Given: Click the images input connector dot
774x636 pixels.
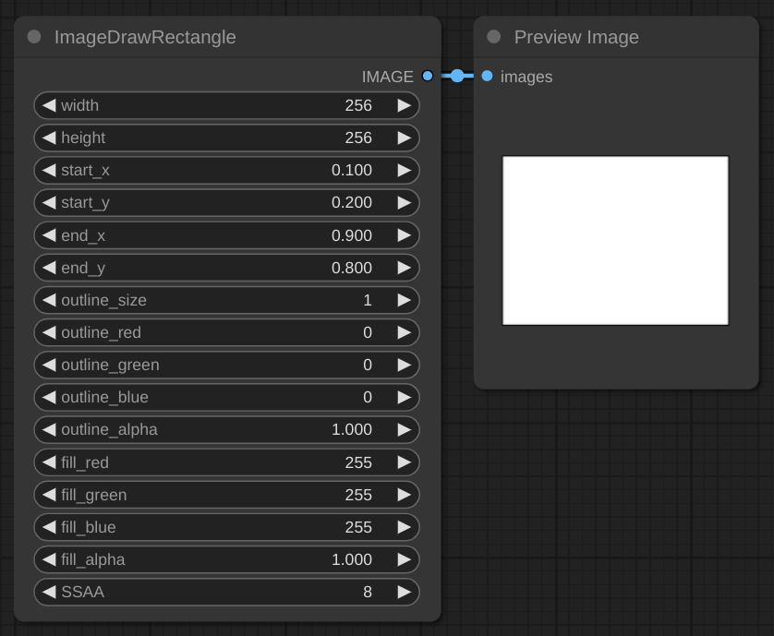Looking at the screenshot, I should pos(487,77).
